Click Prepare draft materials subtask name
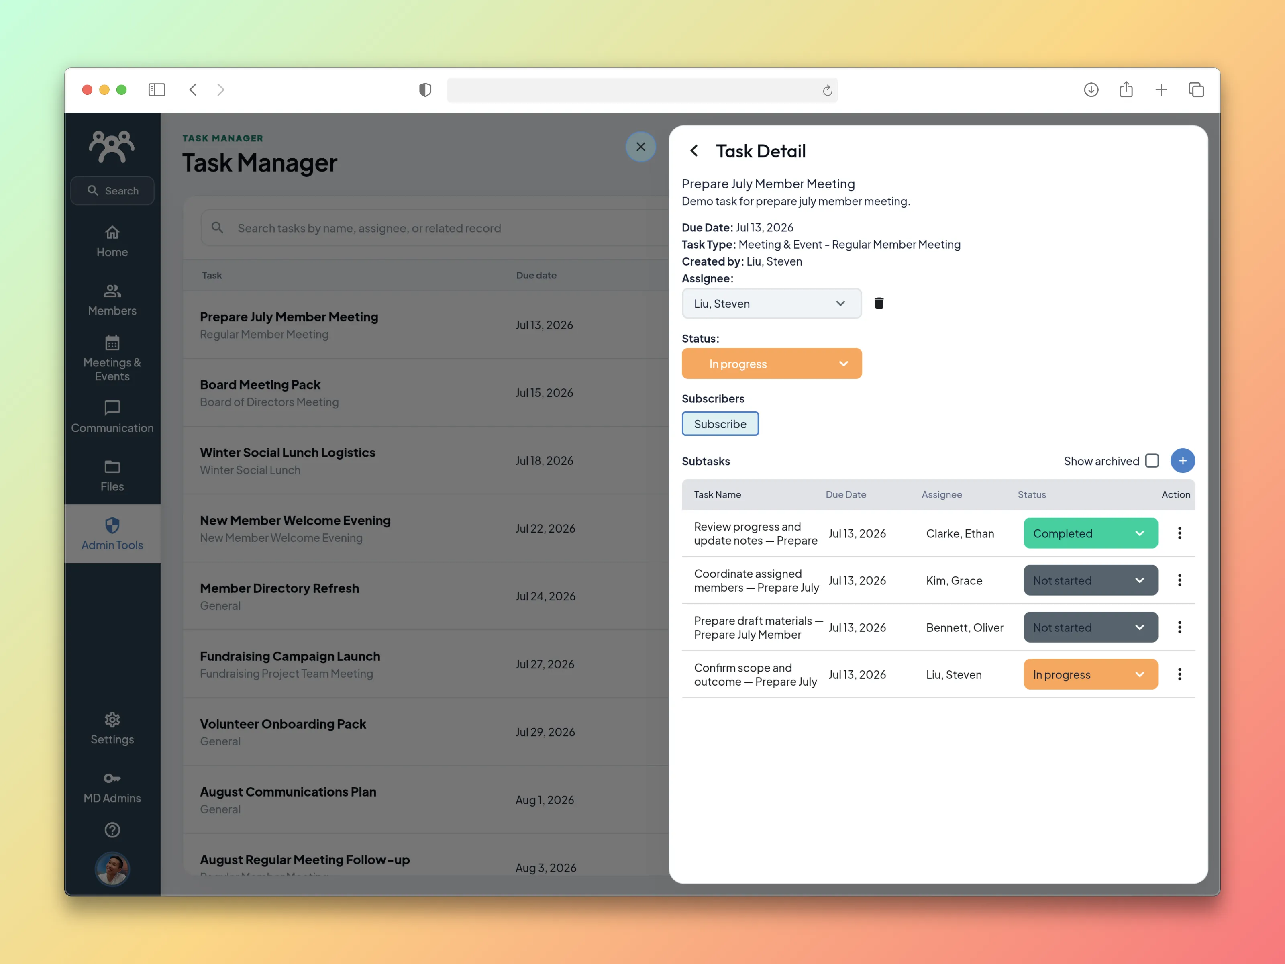Viewport: 1285px width, 964px height. coord(759,627)
